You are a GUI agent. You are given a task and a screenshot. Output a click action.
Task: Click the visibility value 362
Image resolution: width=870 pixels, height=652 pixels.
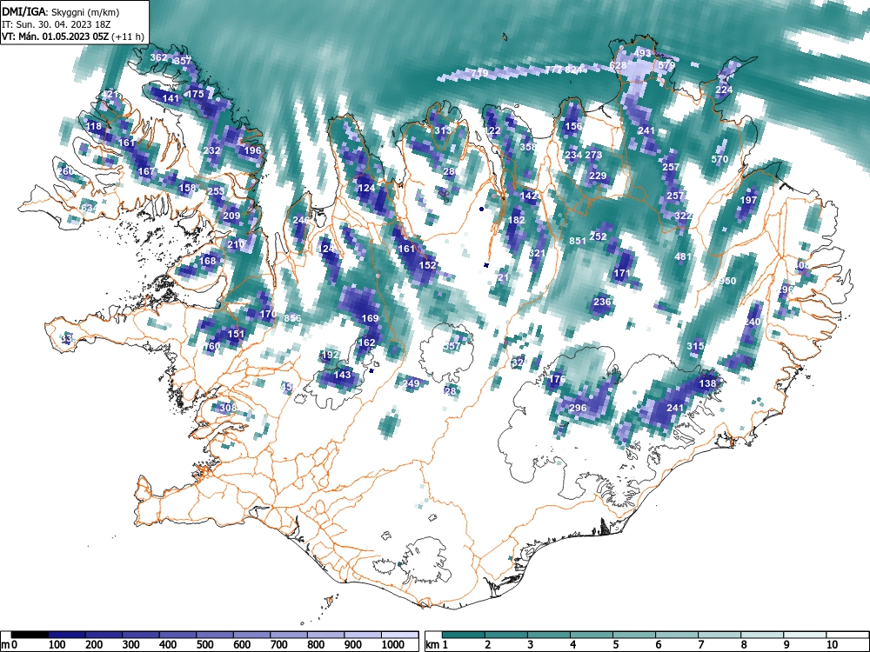pyautogui.click(x=158, y=57)
